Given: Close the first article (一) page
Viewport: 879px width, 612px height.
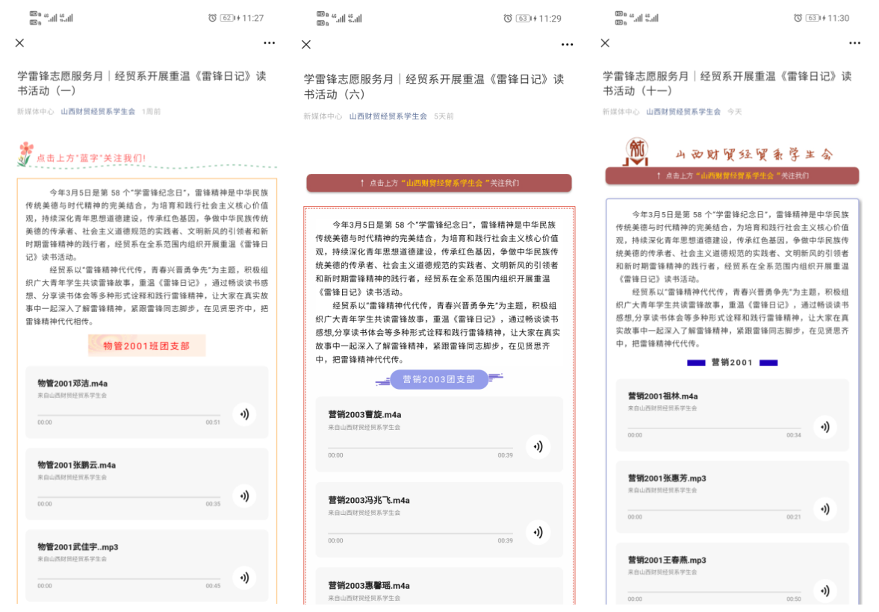Looking at the screenshot, I should pyautogui.click(x=20, y=43).
